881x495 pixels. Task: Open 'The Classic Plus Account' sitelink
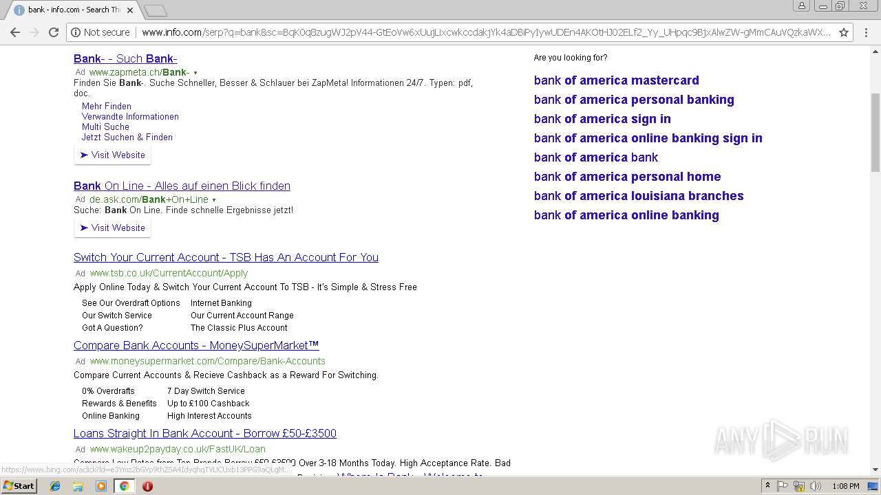click(x=239, y=328)
